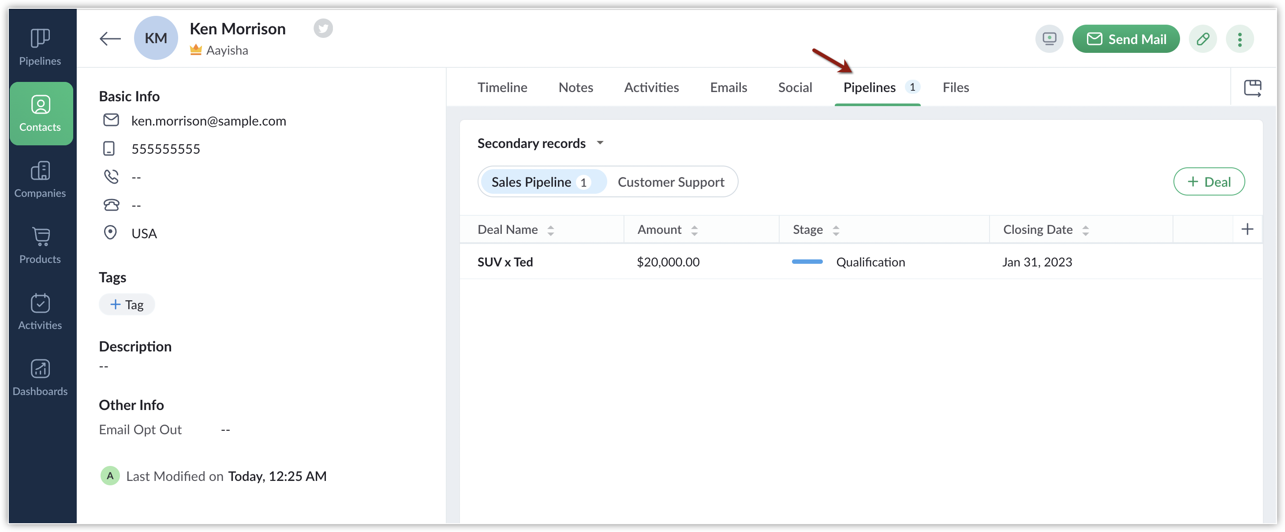Click the 555555555 phone number
Image resolution: width=1285 pixels, height=532 pixels.
166,149
